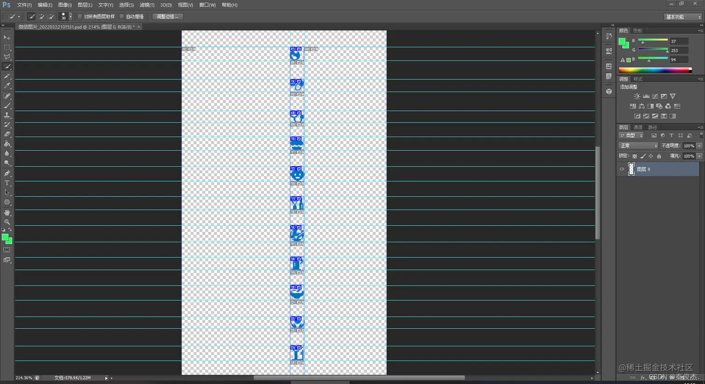The height and width of the screenshot is (384, 705).
Task: Toggle Quick Mask mode
Action: click(x=7, y=250)
